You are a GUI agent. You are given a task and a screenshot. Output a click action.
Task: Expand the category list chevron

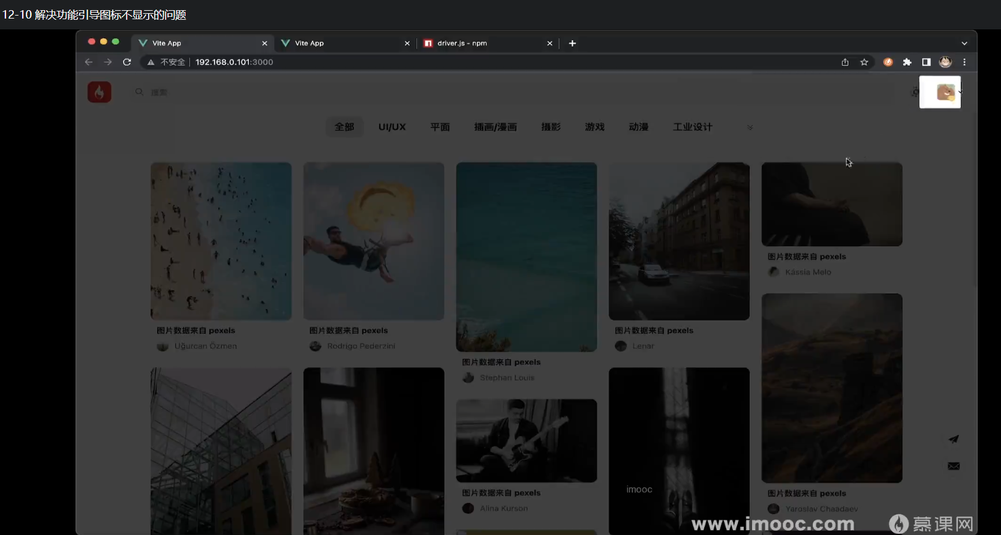tap(750, 128)
